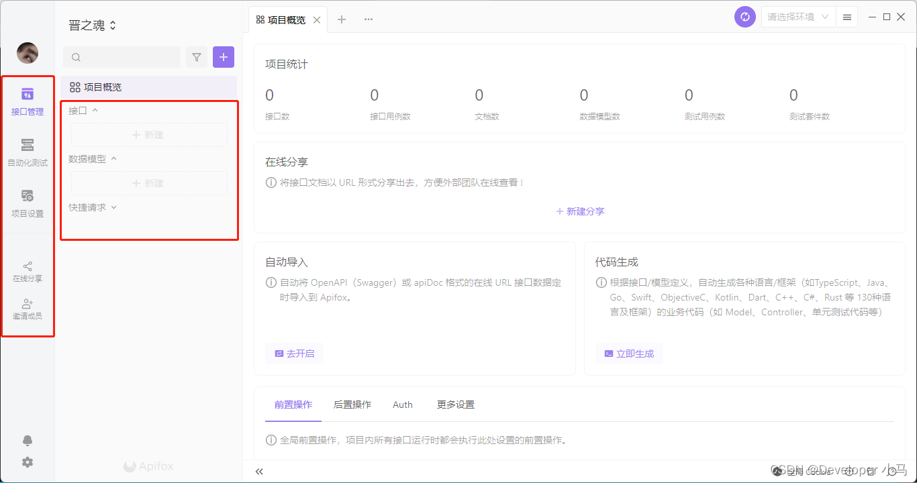Click the purple plus add button
The width and height of the screenshot is (917, 483).
224,58
